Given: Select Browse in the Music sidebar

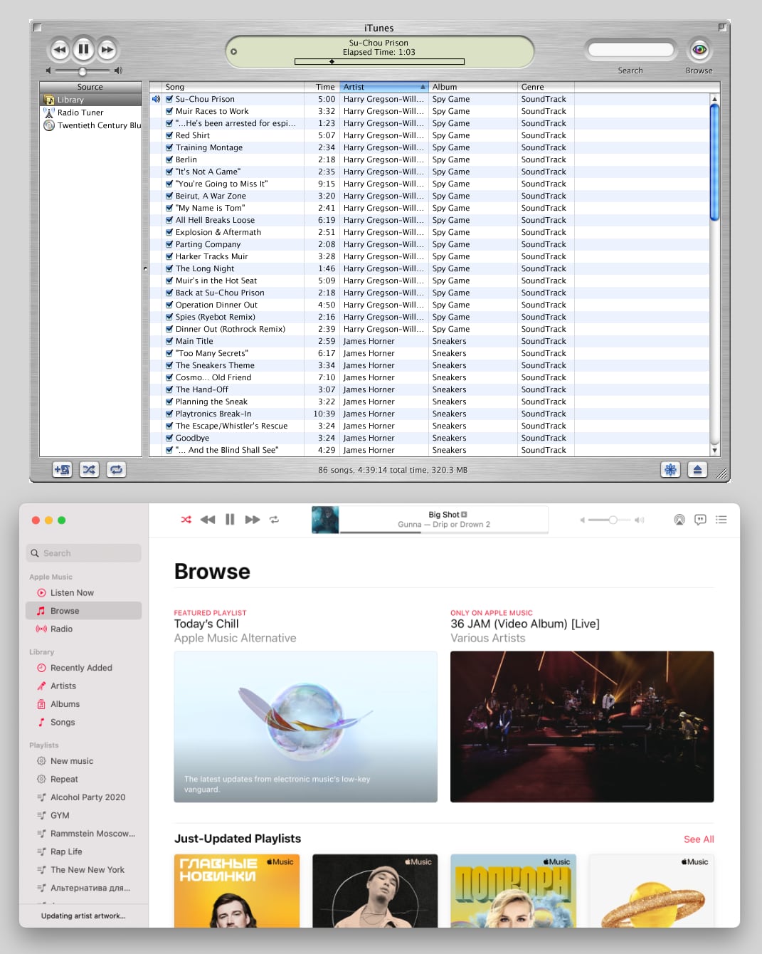Looking at the screenshot, I should pos(84,611).
